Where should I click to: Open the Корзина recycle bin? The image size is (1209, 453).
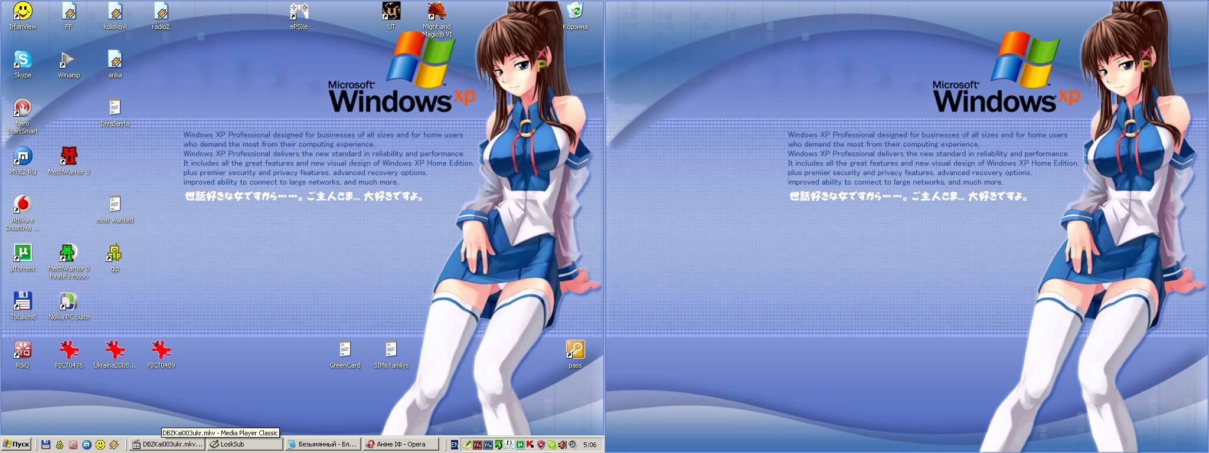click(x=574, y=12)
